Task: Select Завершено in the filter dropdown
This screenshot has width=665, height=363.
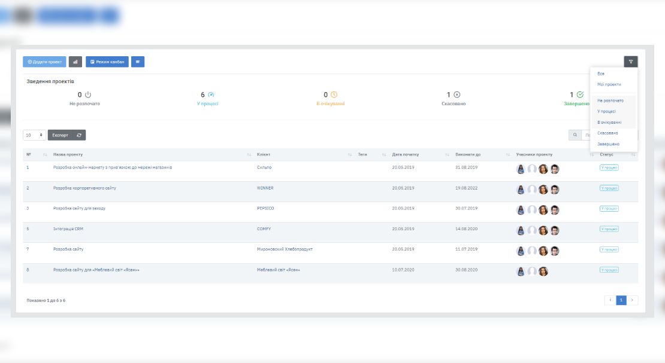Action: click(608, 144)
